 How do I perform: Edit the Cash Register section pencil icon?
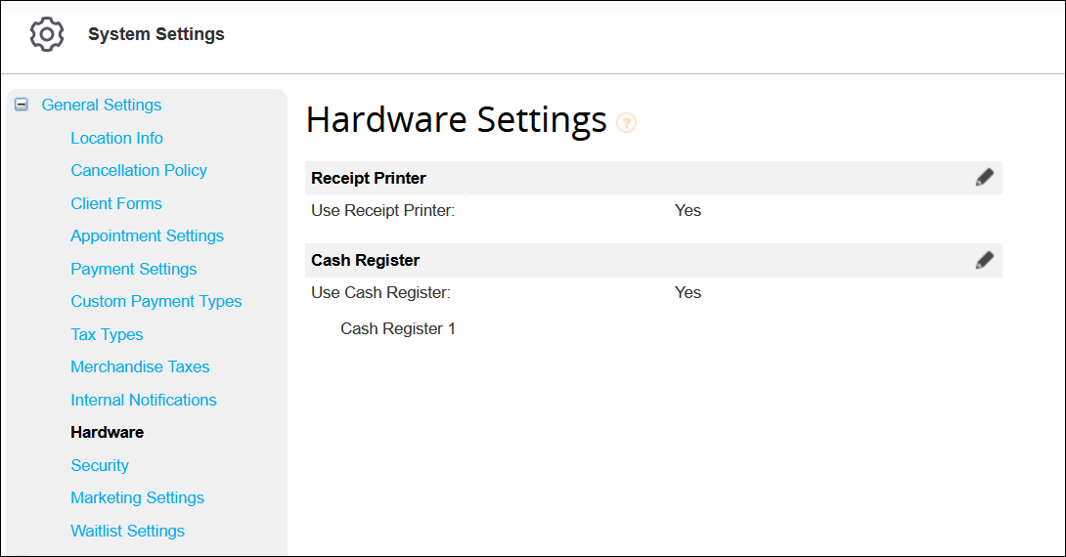coord(985,260)
